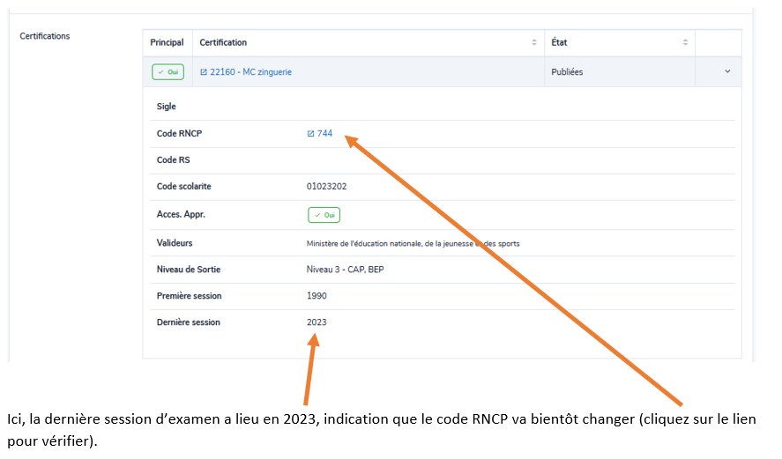Click the sort arrows in Certification column
The image size is (782, 459).
pyautogui.click(x=533, y=42)
